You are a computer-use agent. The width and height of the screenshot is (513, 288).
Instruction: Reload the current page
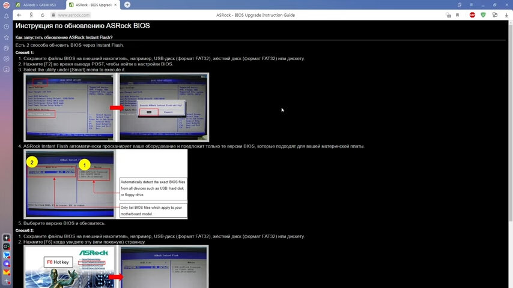43,15
